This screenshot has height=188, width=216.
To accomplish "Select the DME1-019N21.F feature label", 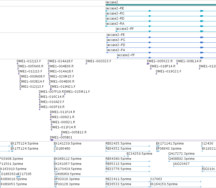I will click(62, 87).
